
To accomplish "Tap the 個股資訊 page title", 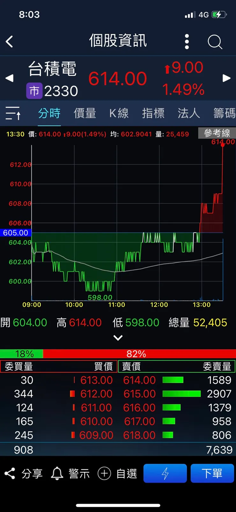I will pyautogui.click(x=118, y=41).
